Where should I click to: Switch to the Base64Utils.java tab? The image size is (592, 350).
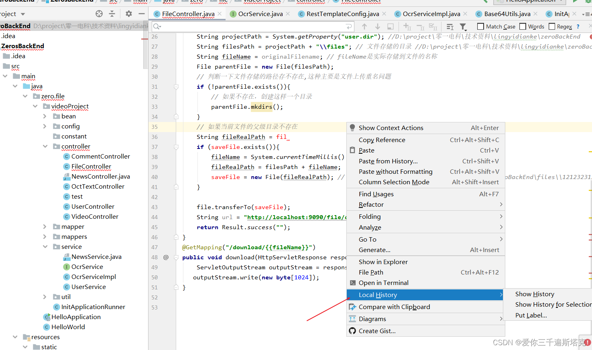point(507,14)
